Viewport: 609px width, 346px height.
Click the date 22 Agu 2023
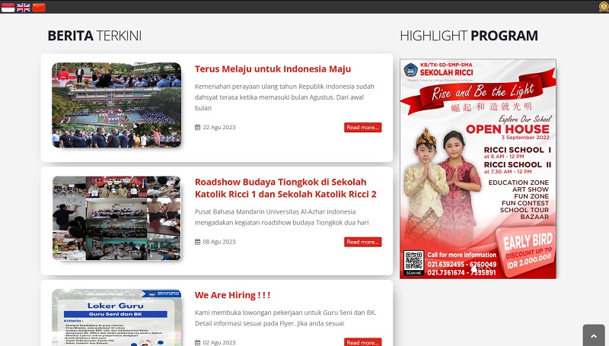[x=219, y=127]
